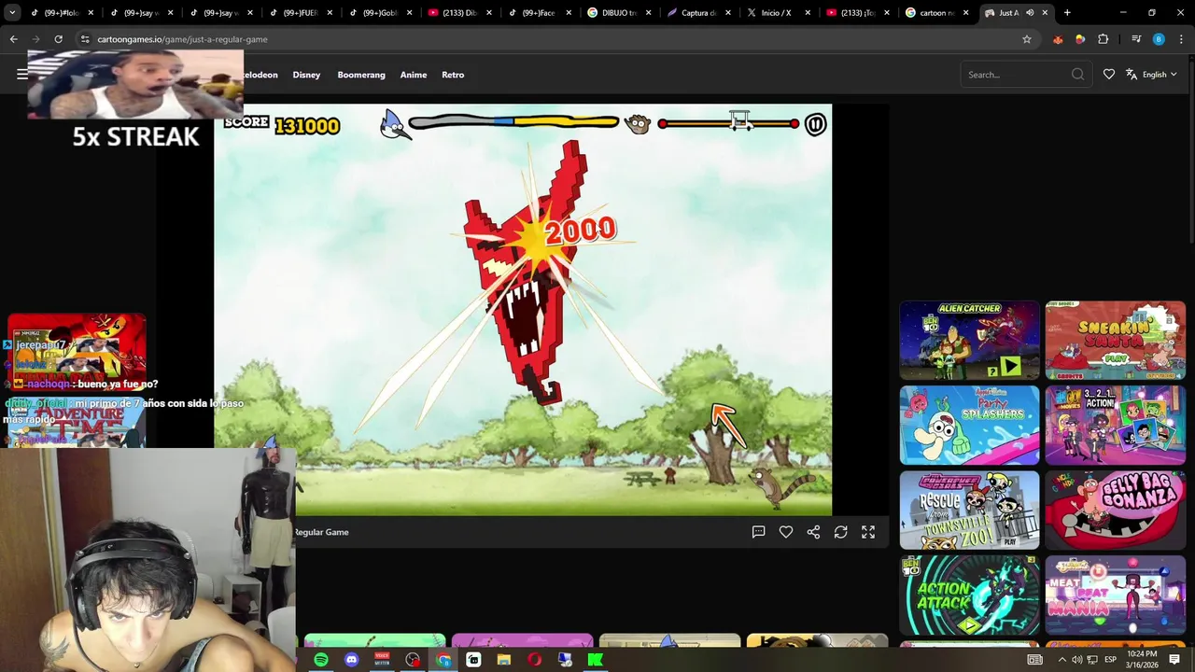
Task: Open the Kick app from the taskbar
Action: pos(595,660)
